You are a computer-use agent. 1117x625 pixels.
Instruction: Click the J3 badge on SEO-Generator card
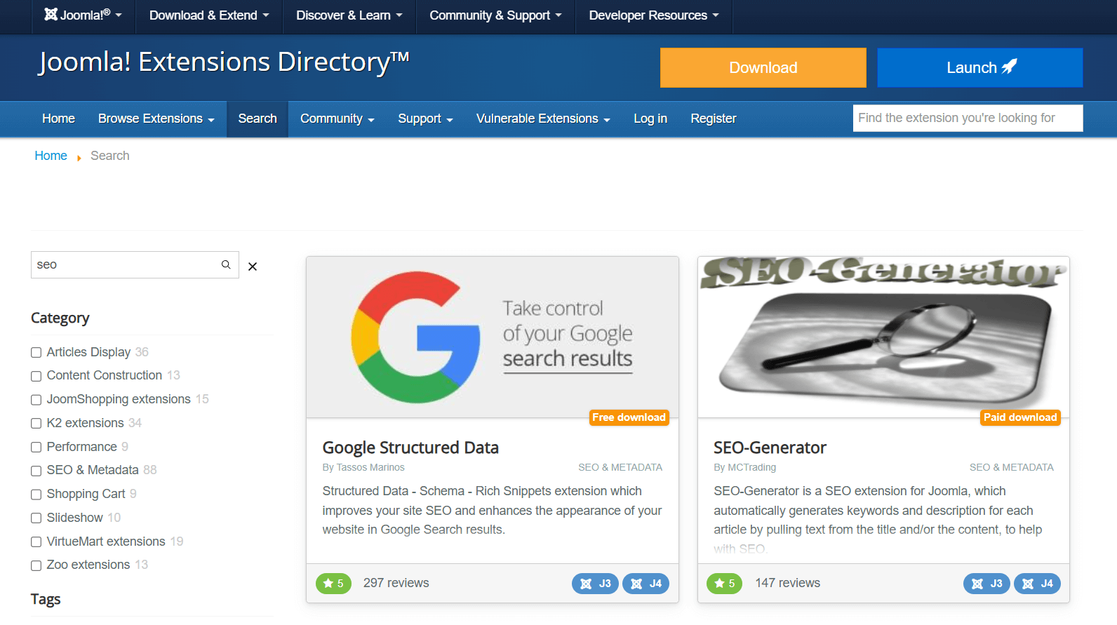(x=986, y=584)
